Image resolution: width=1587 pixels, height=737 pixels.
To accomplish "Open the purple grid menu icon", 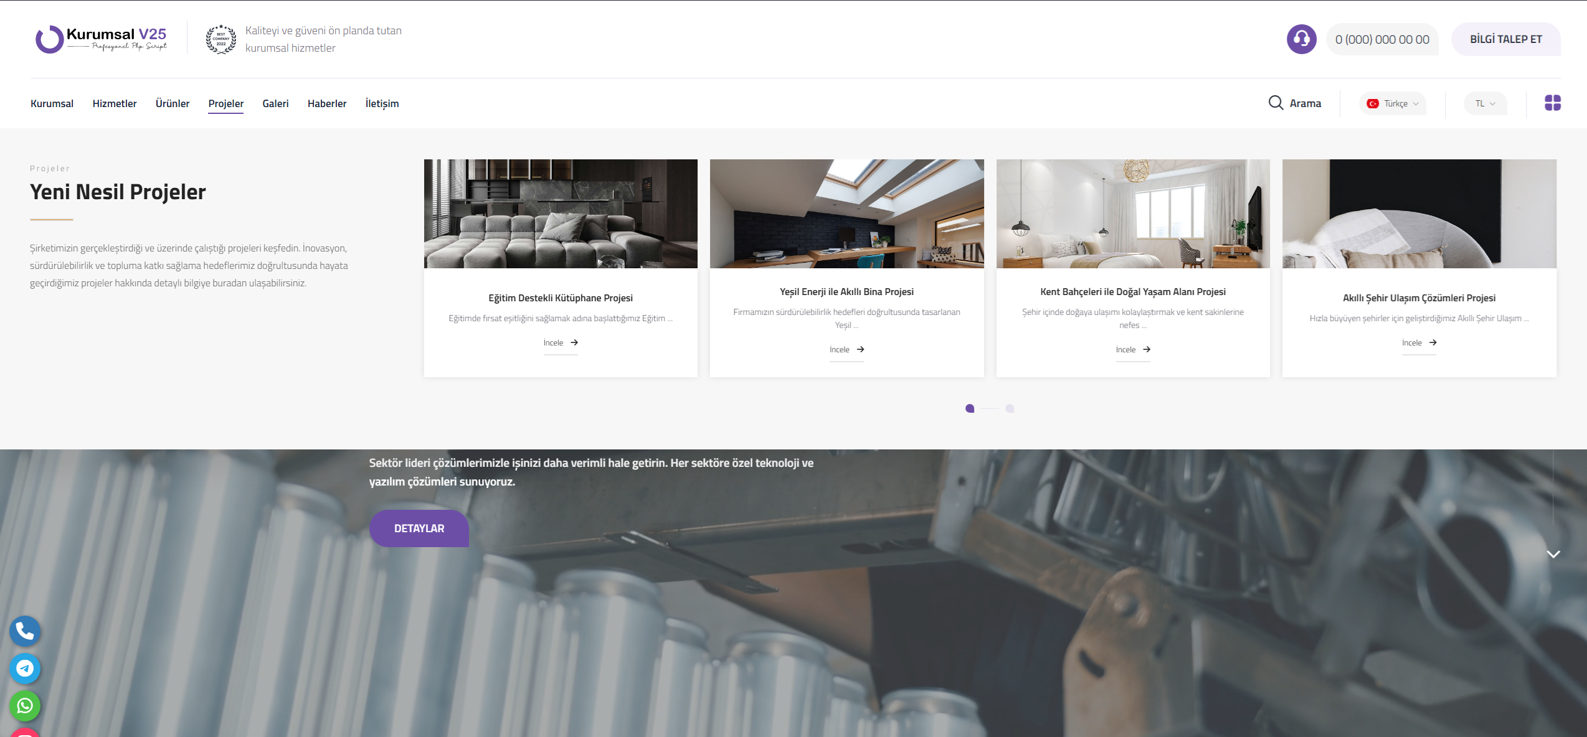I will tap(1552, 103).
